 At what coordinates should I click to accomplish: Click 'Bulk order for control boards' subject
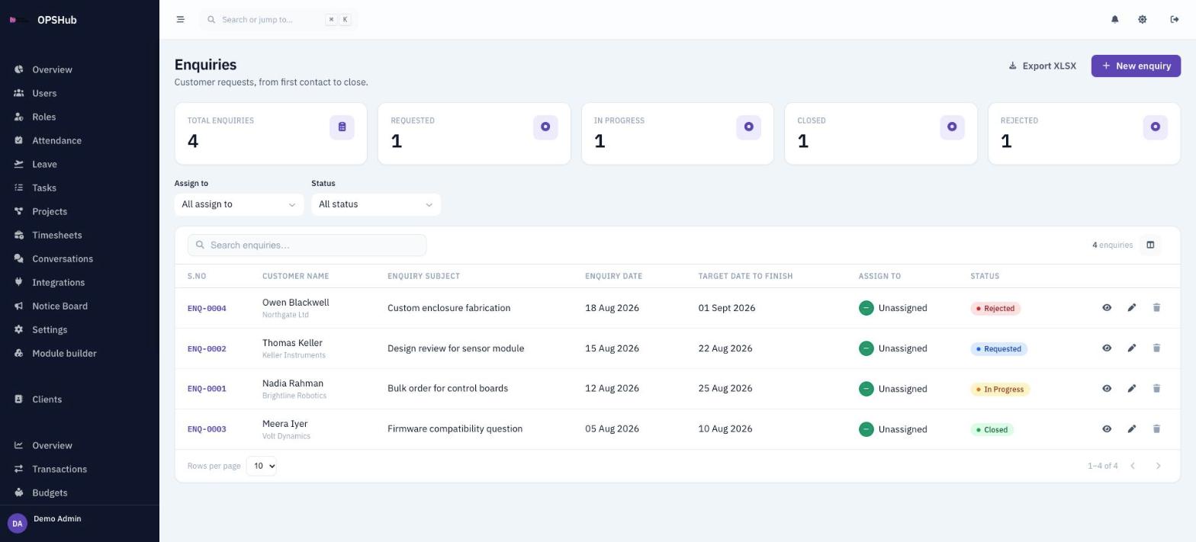click(x=448, y=389)
